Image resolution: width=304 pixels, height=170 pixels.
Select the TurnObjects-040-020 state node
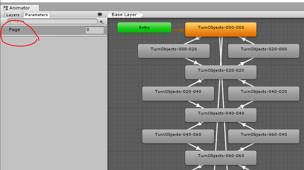click(263, 94)
